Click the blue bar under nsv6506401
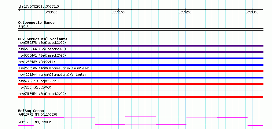272x129 pixels. [x=141, y=58]
